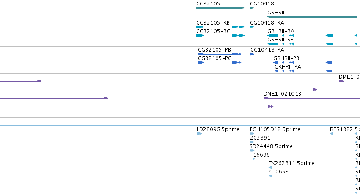This screenshot has height=195, width=360.
Task: Select the CG32105-PB protein label
Action: (x=214, y=50)
